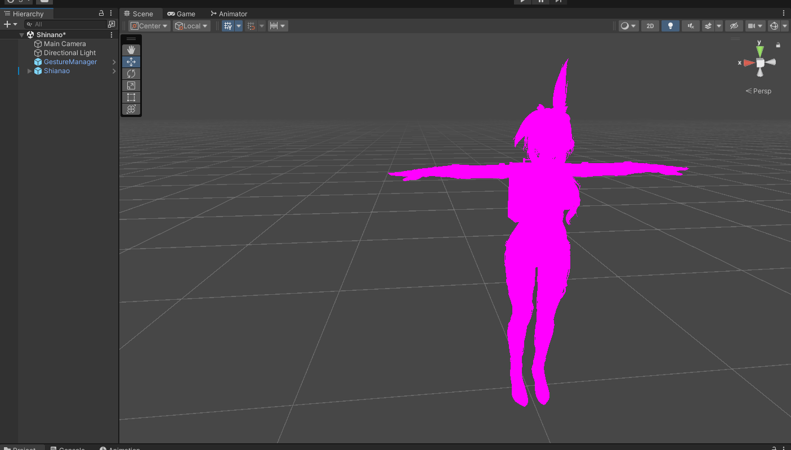This screenshot has width=791, height=450.
Task: Switch to the Scene tab
Action: coord(138,13)
